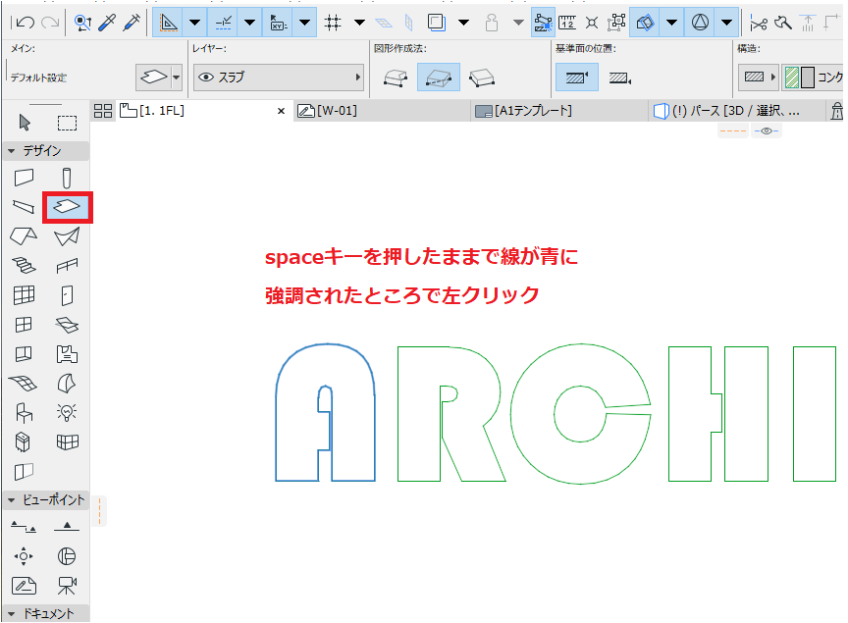Click the measure ruler icon in toolbar
Screen dimensions: 848x623
click(567, 23)
